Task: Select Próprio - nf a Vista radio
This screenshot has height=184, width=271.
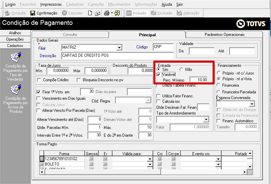Action: pos(218,79)
